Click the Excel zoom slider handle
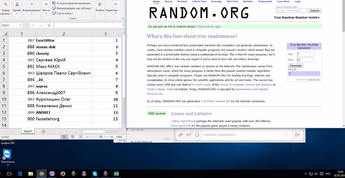The image size is (345, 178). [101, 137]
